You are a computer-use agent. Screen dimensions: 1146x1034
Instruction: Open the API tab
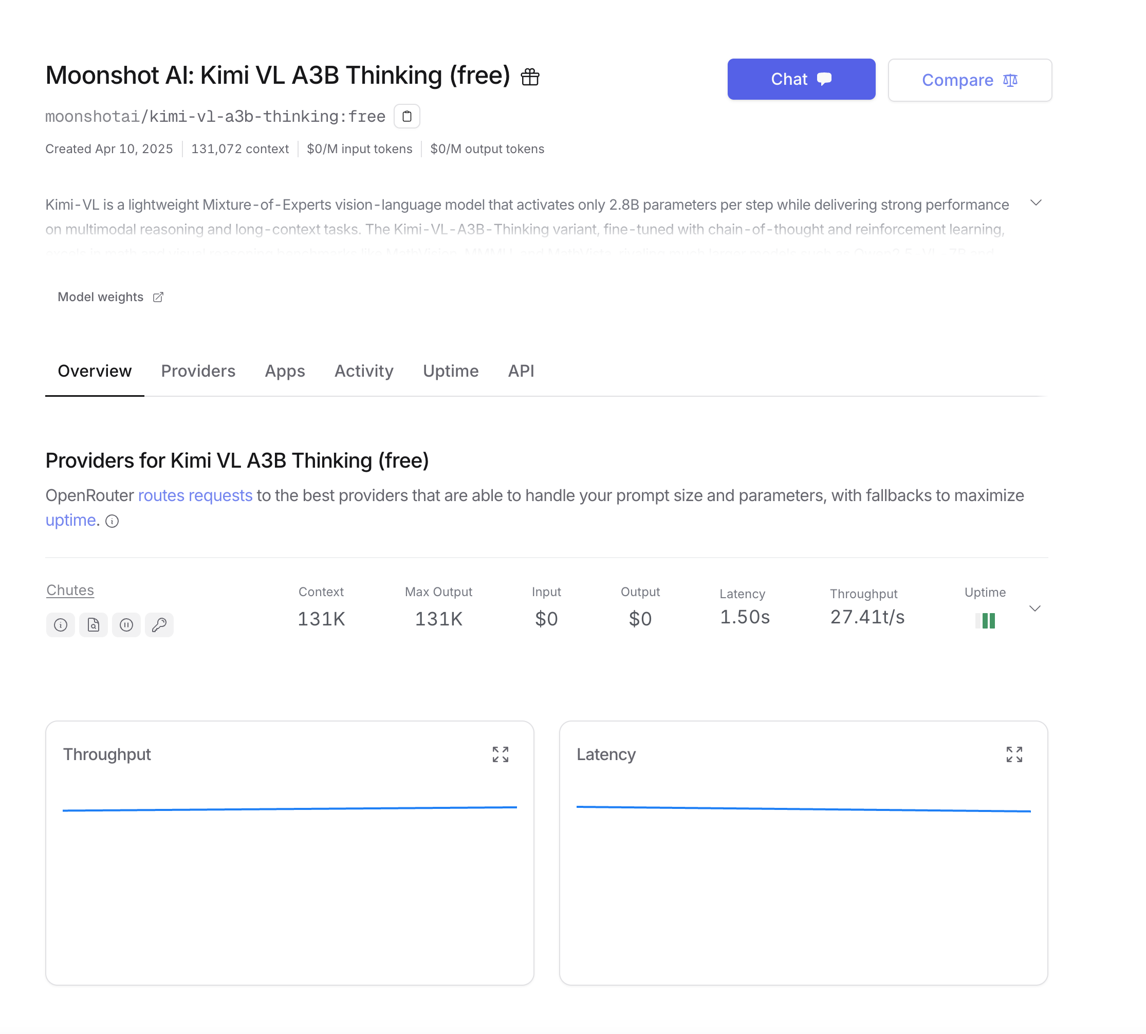pos(521,371)
